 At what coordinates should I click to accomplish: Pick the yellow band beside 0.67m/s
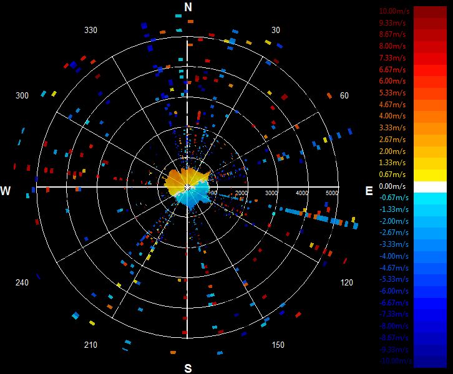pos(430,175)
